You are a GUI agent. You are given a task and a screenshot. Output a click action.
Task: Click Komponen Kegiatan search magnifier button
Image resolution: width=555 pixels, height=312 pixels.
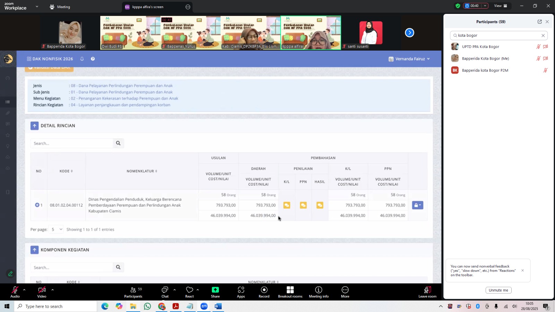point(118,267)
